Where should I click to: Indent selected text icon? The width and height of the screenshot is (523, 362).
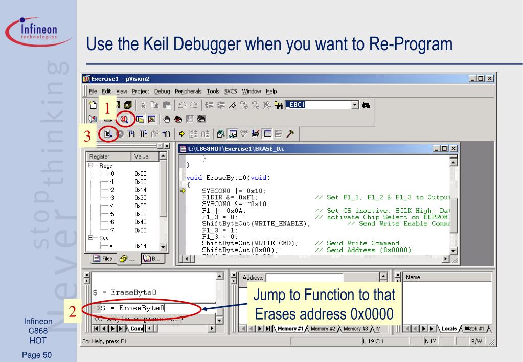click(209, 105)
